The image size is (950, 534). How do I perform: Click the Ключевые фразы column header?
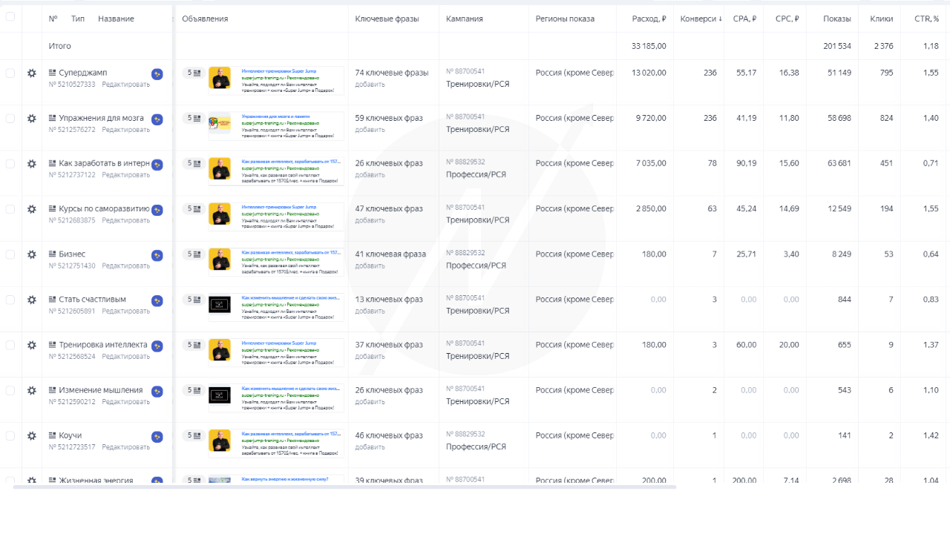click(x=387, y=19)
